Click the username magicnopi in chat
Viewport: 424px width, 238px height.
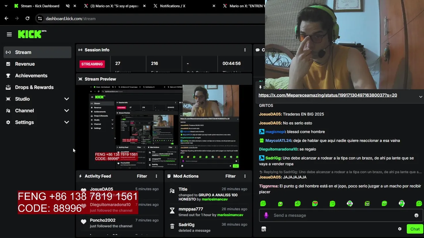pyautogui.click(x=275, y=132)
